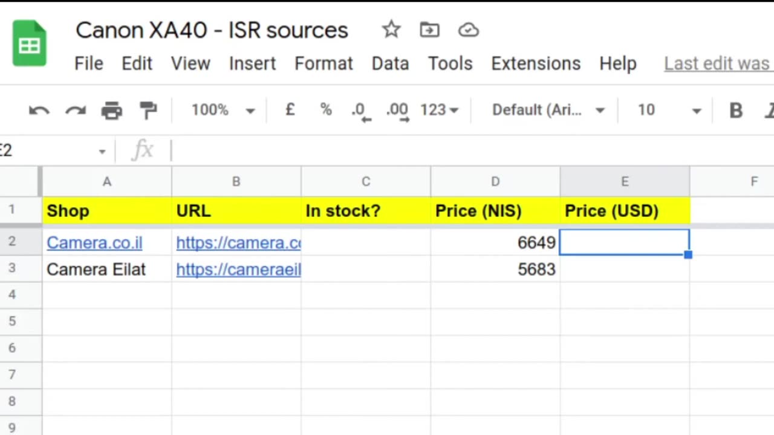Select column B header
Screen dimensions: 774x435
point(236,181)
